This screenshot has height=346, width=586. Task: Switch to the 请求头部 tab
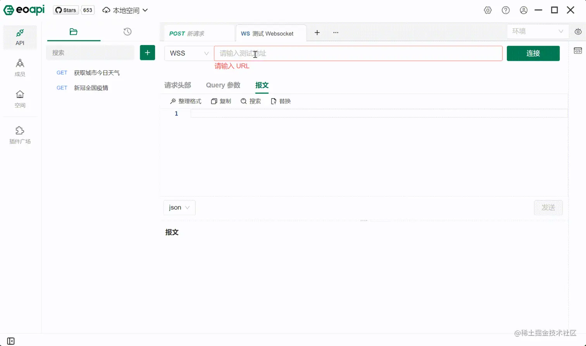[x=178, y=85]
